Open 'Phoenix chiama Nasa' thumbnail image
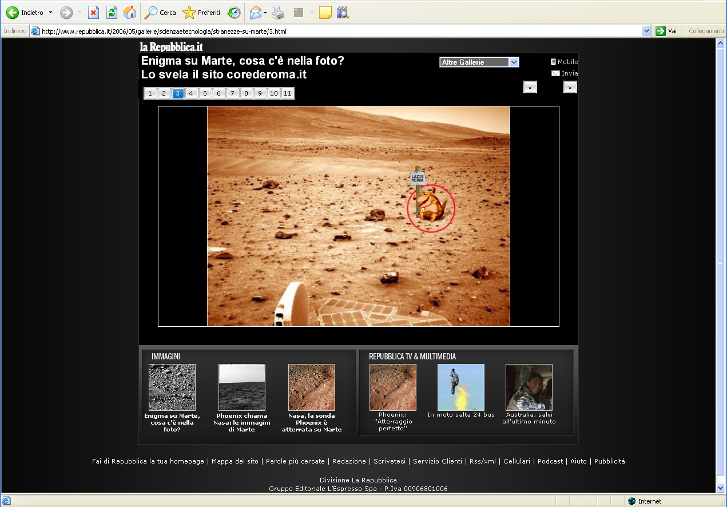 [242, 387]
